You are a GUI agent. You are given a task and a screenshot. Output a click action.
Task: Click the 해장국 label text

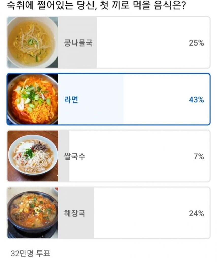point(75,213)
